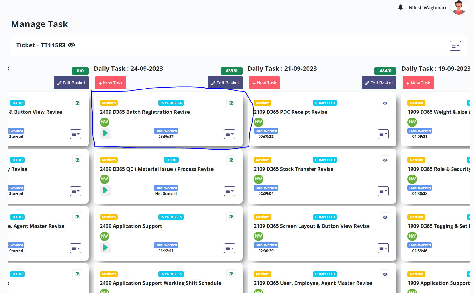Edit the QC Material Issue Process Revise task
Viewport: 474px width, 293px height.
pyautogui.click(x=231, y=160)
